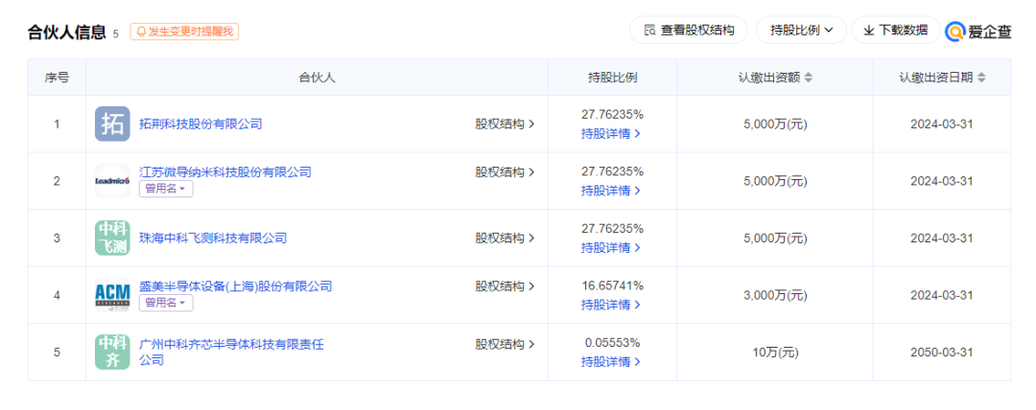Click the sort icon for 认缴出资额
Screen dimensions: 1036x410
point(808,78)
